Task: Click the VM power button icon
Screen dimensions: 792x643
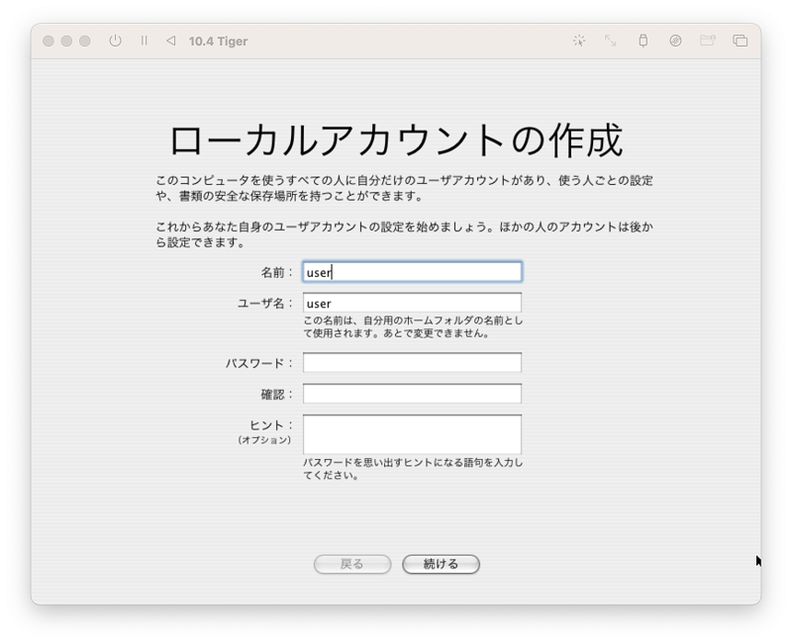Action: (115, 41)
